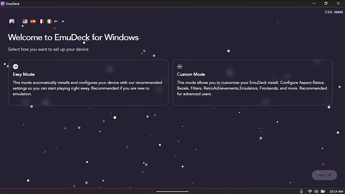Open the microphone icon in the taskbar
345x194 pixels.
tap(301, 191)
